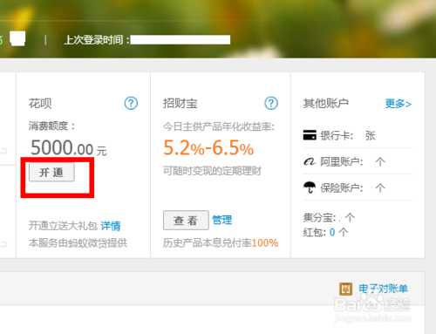Viewport: 436px width, 334px height.
Task: Open the 详情 link for 开通立送大礼包
Action: tap(111, 226)
